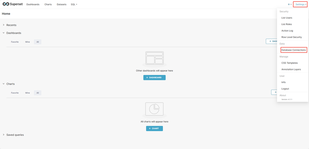
Task: Click the empty dashboards placeholder icon
Action: coord(154,58)
